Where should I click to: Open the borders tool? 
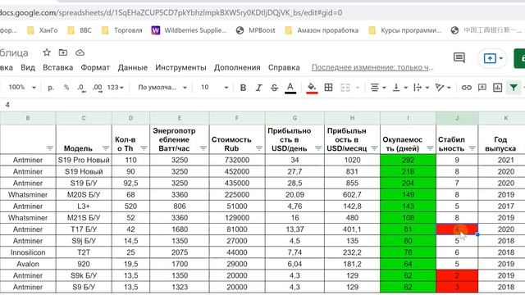(329, 88)
